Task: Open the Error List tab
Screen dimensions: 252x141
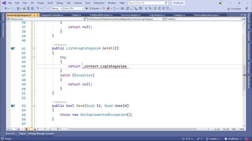Action: pyautogui.click(x=11, y=134)
